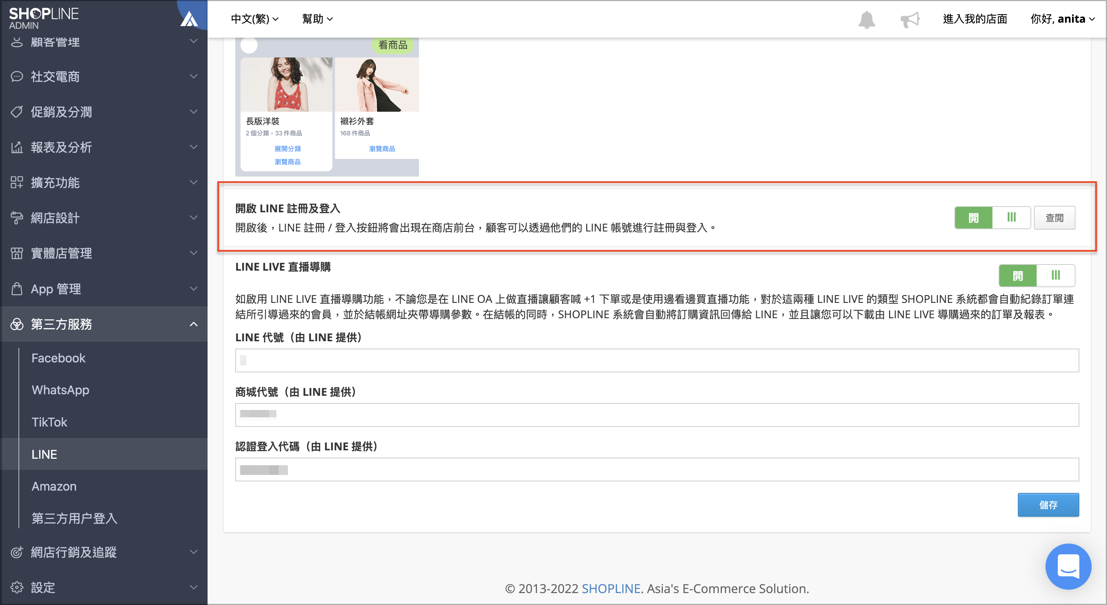Open TikTok third-party settings
The image size is (1107, 605).
tap(50, 422)
